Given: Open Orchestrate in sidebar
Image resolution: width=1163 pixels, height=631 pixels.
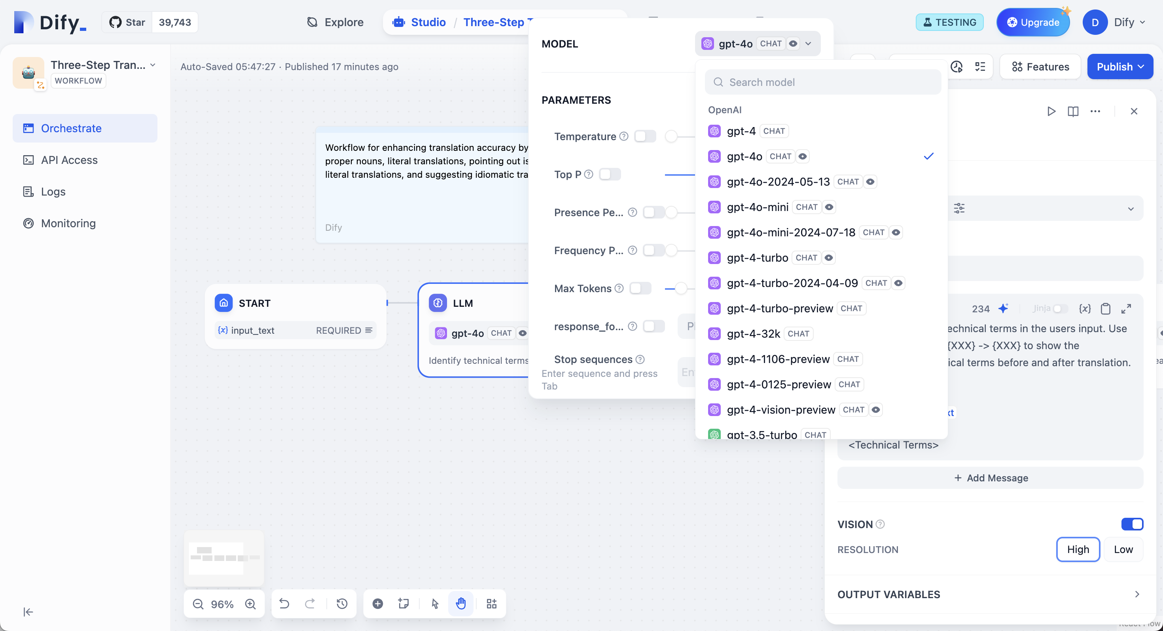Looking at the screenshot, I should [85, 128].
